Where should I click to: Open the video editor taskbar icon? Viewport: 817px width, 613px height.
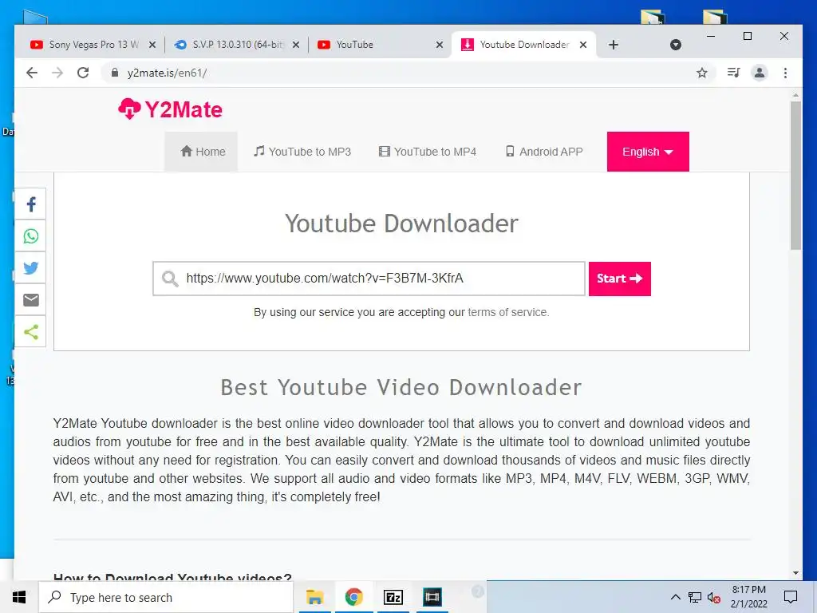pos(432,597)
